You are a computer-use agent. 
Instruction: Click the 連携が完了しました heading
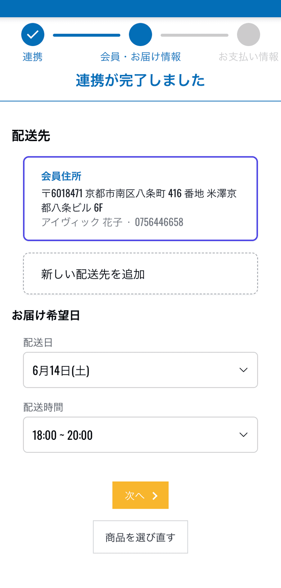tap(140, 80)
